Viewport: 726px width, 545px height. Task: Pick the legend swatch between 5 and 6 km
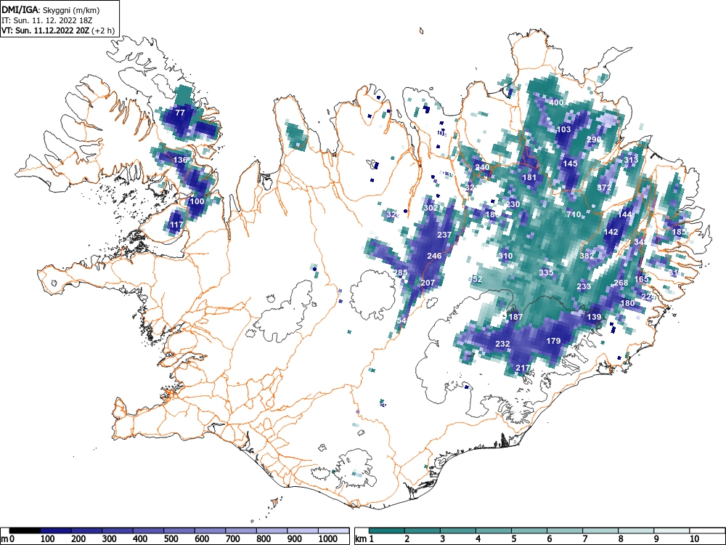[x=529, y=530]
